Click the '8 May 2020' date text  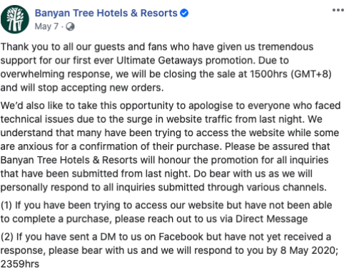(x=308, y=250)
